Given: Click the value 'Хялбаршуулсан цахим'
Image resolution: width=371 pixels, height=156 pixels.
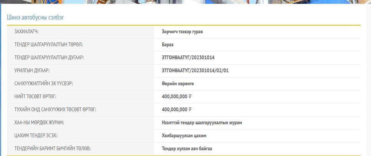Looking at the screenshot, I should [184, 136].
